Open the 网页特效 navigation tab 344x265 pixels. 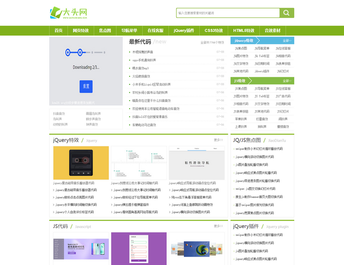(x=81, y=31)
